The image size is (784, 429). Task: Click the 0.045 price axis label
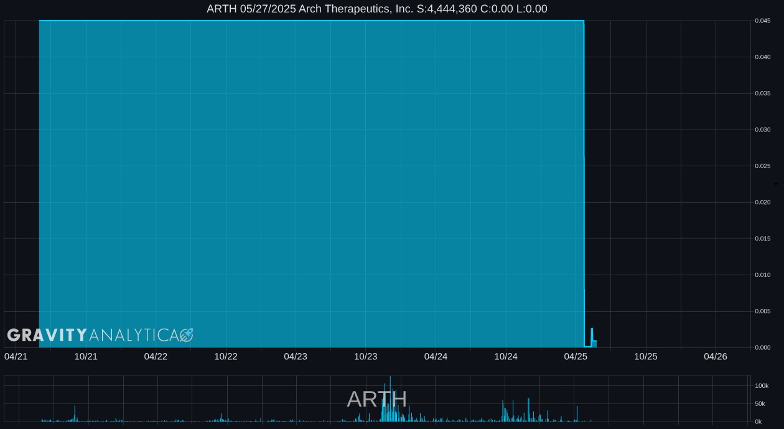coord(763,21)
